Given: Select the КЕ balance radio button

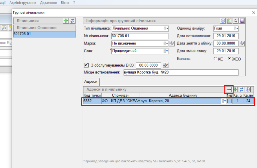Looking at the screenshot, I should point(215,59).
